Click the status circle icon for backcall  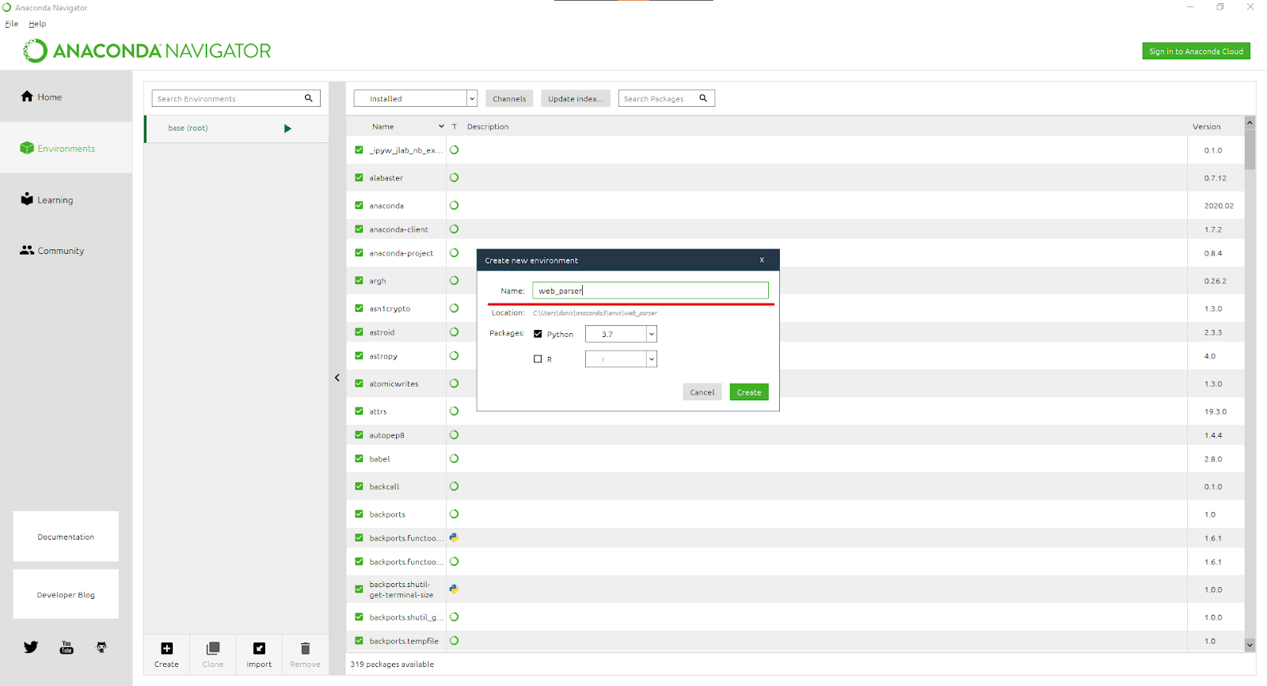[454, 486]
